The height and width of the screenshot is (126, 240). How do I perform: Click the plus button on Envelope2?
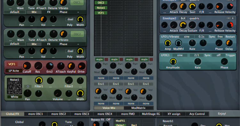point(233,18)
